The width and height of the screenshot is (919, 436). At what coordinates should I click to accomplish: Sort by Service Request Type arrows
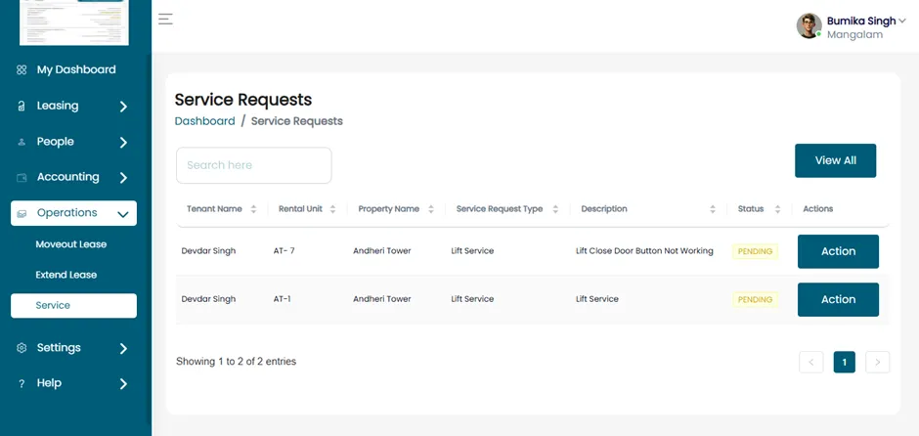tap(555, 209)
